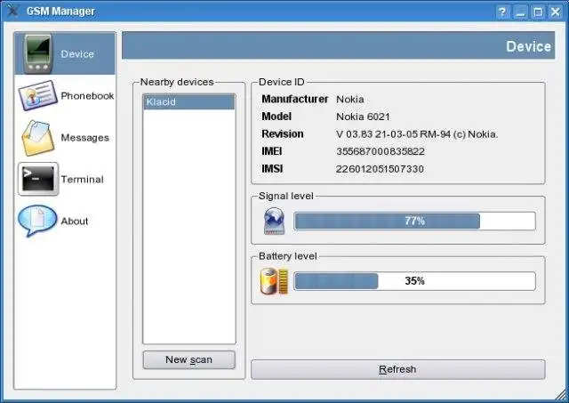Start a New scan for devices

[189, 359]
